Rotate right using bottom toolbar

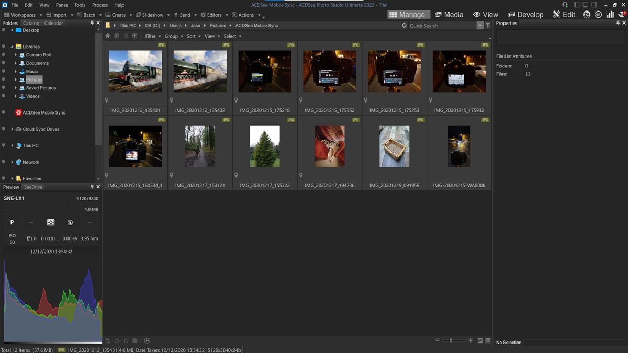pos(126,341)
